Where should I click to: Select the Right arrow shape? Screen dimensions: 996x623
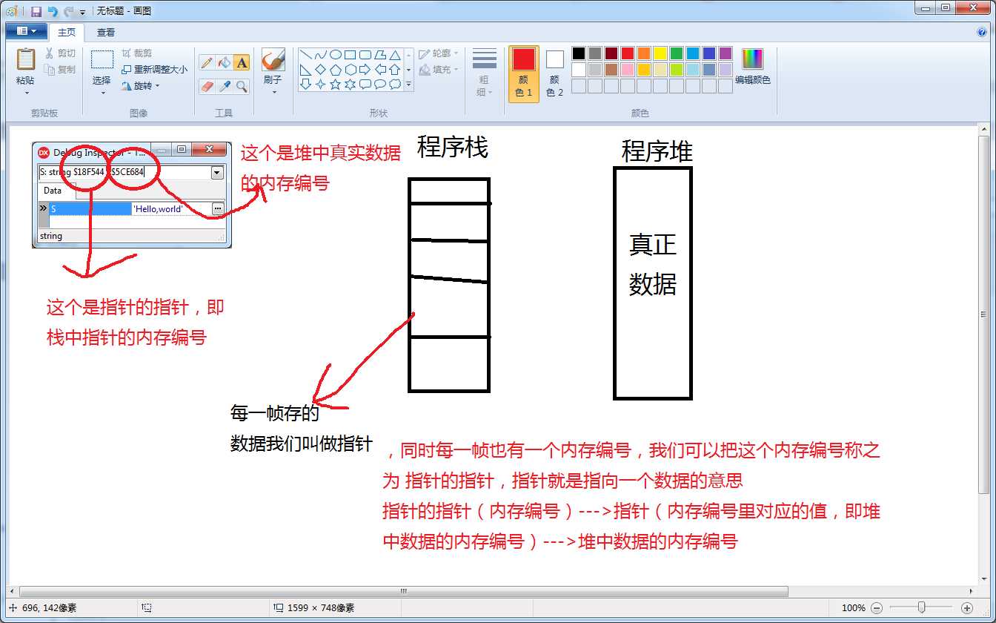[x=365, y=70]
